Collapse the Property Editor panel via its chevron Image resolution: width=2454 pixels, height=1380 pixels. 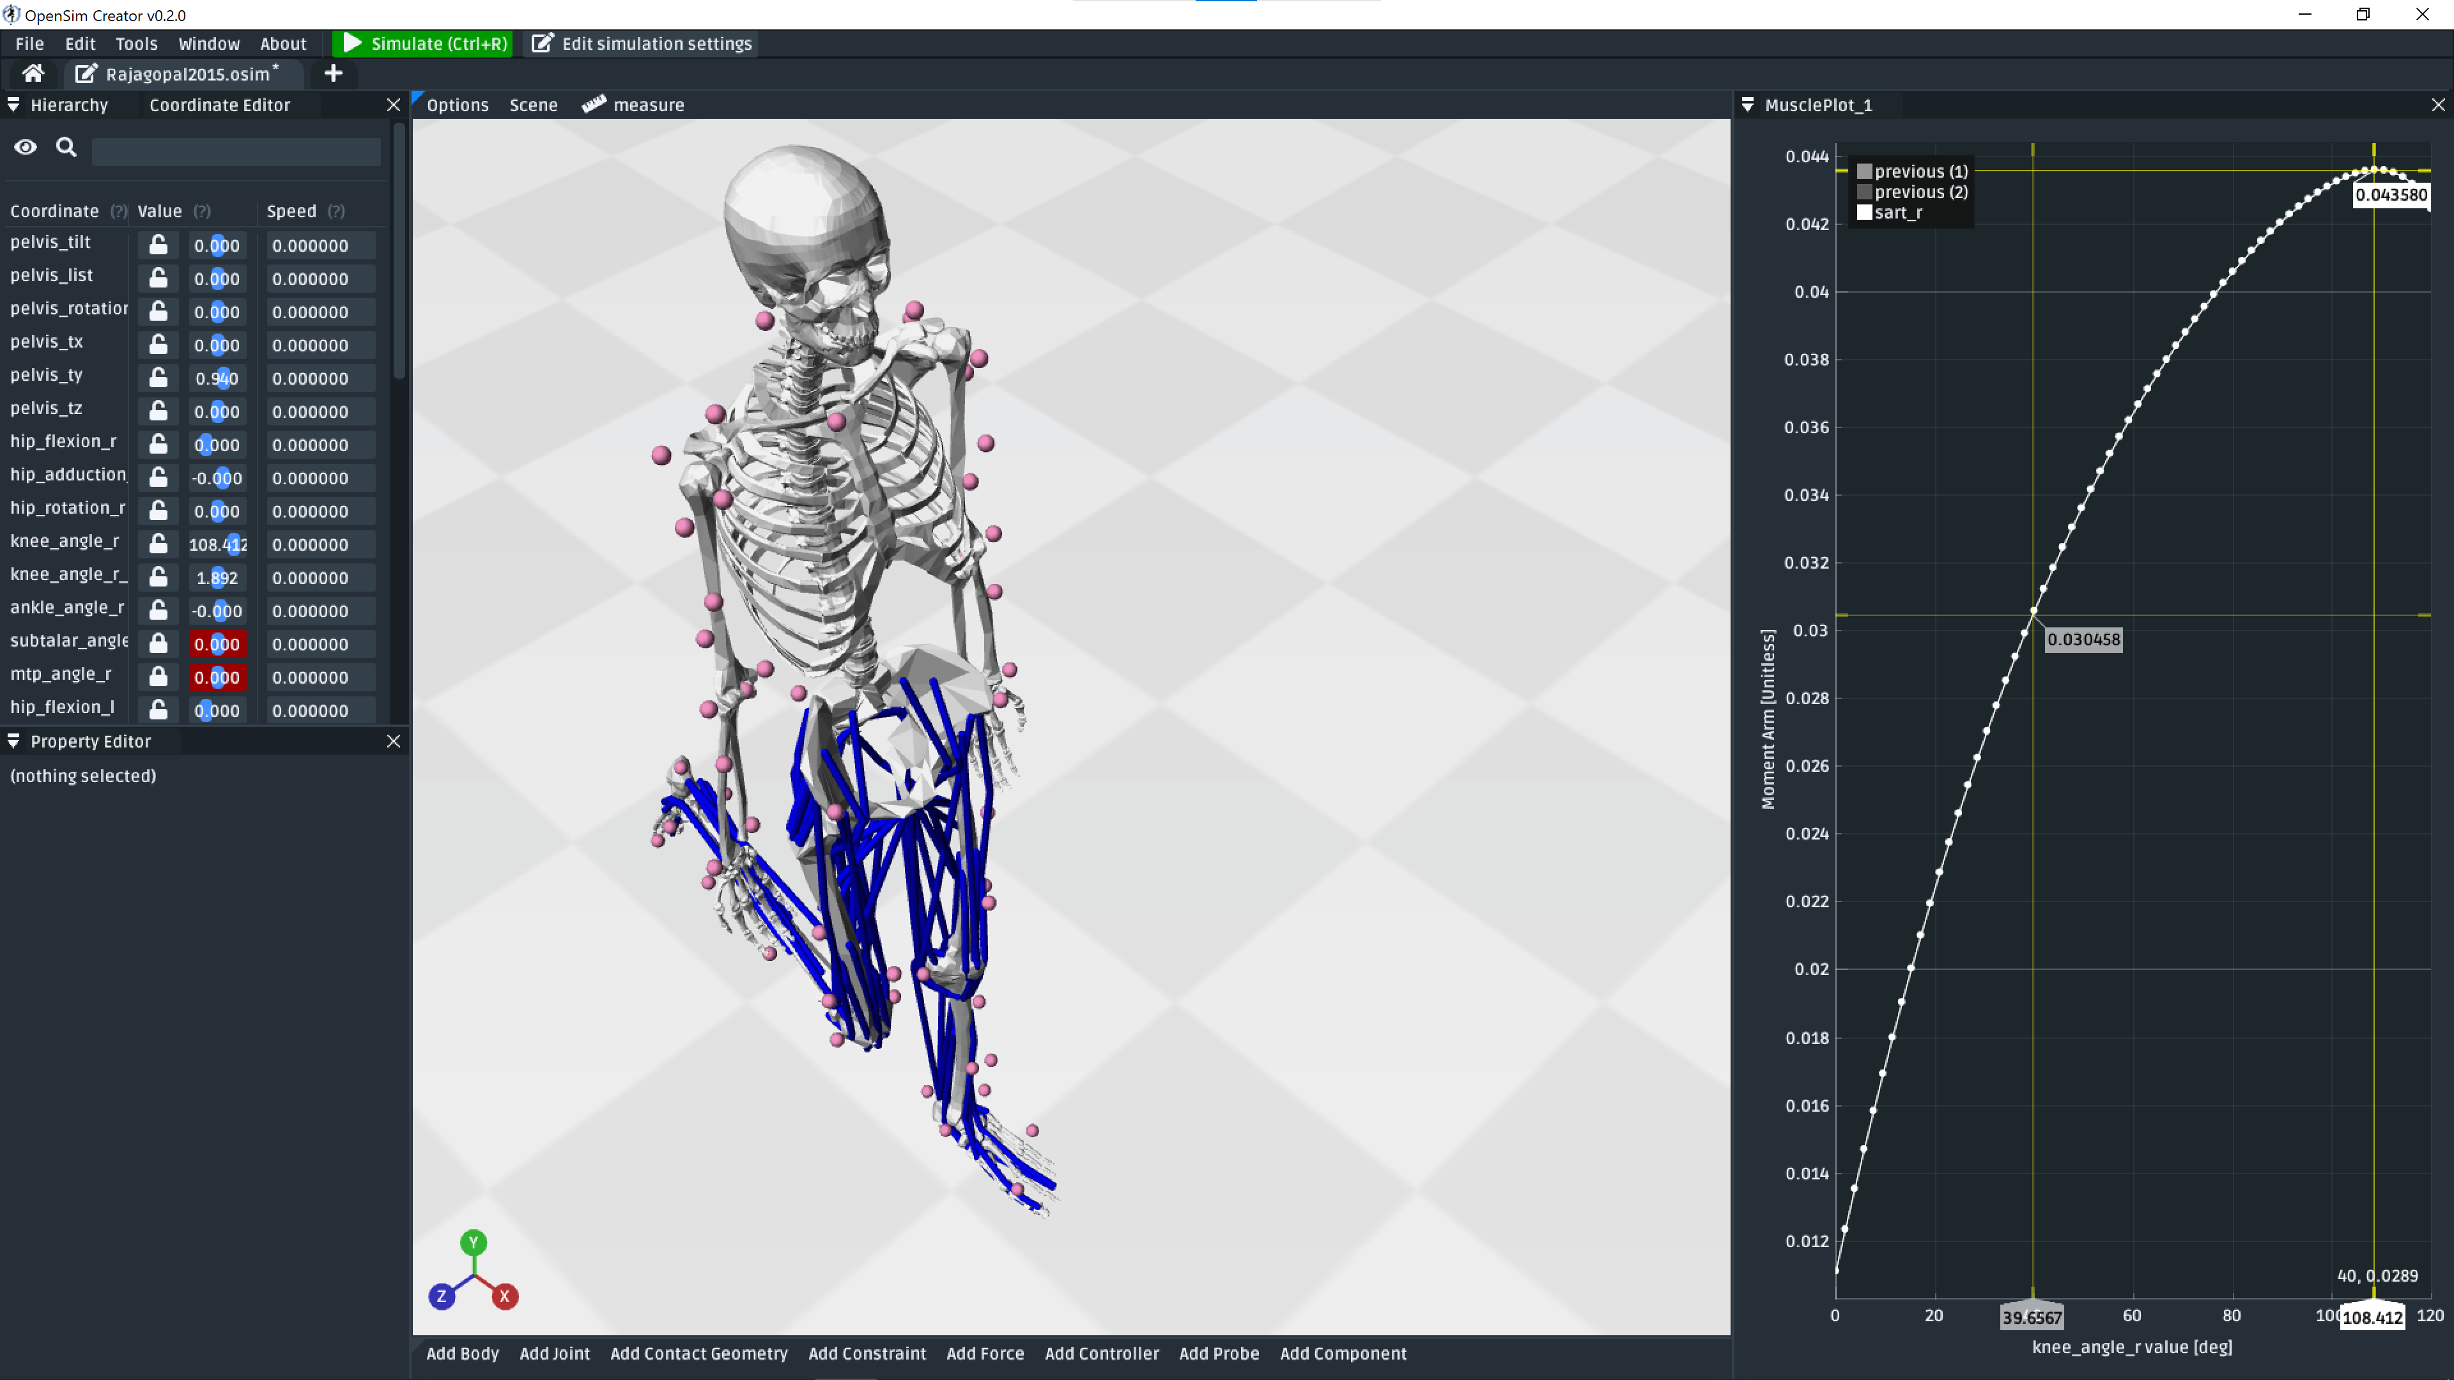[13, 741]
